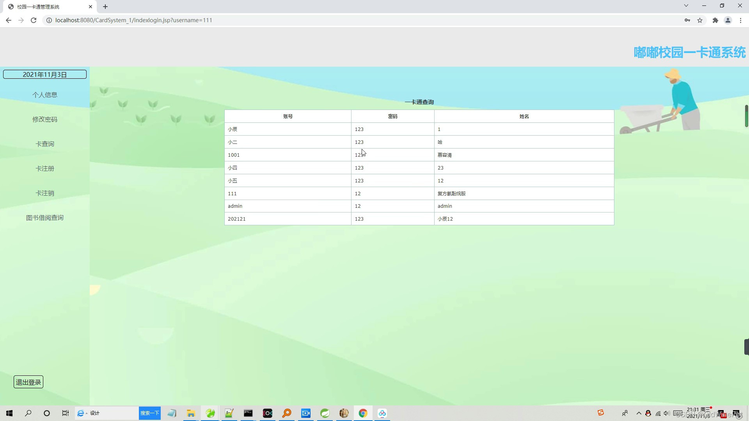Screen dimensions: 749x421
Task: Select 修改密码 from the sidebar
Action: [45, 119]
